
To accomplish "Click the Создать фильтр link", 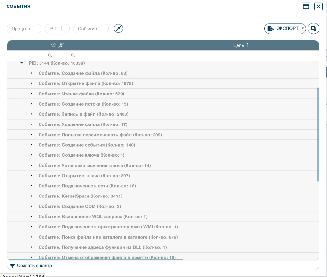I will (x=34, y=266).
